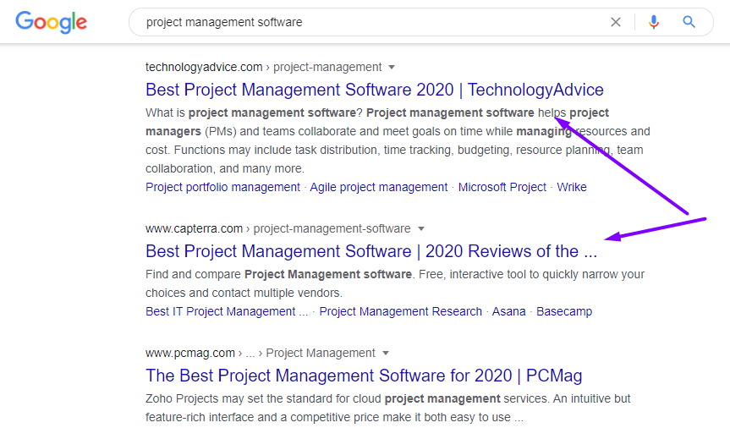The image size is (730, 428).
Task: Open the Asana sitelink
Action: click(508, 311)
